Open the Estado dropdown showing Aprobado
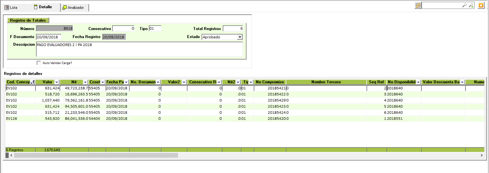The height and width of the screenshot is (173, 489). 240,37
